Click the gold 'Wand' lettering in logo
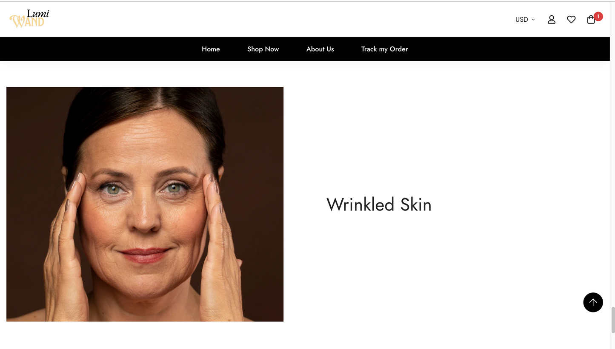This screenshot has width=615, height=349. click(27, 22)
